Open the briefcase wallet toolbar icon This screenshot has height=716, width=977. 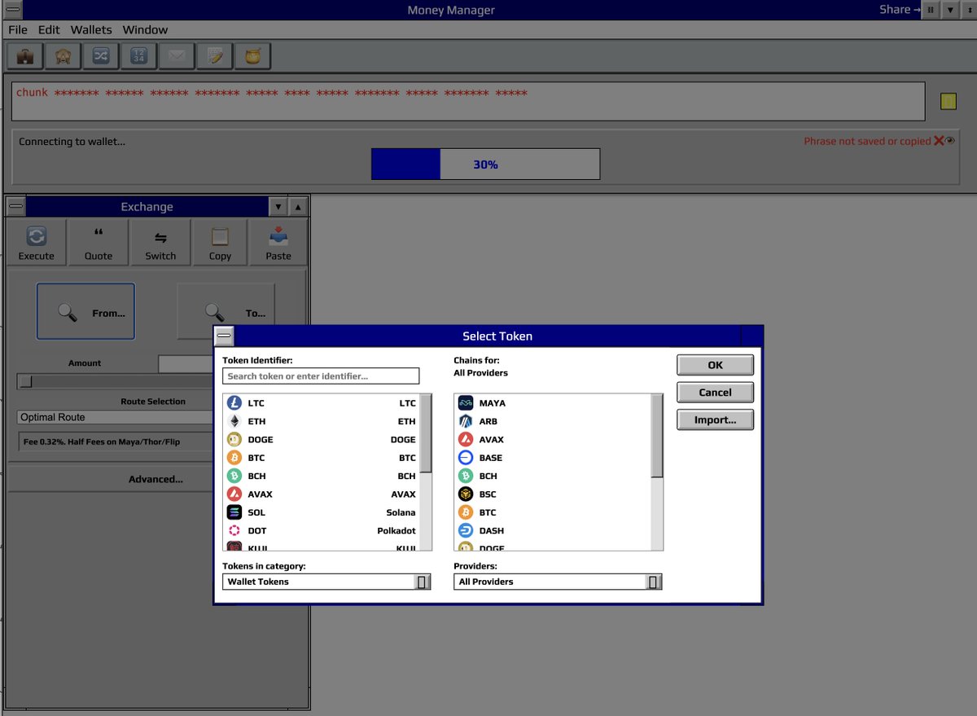coord(25,56)
